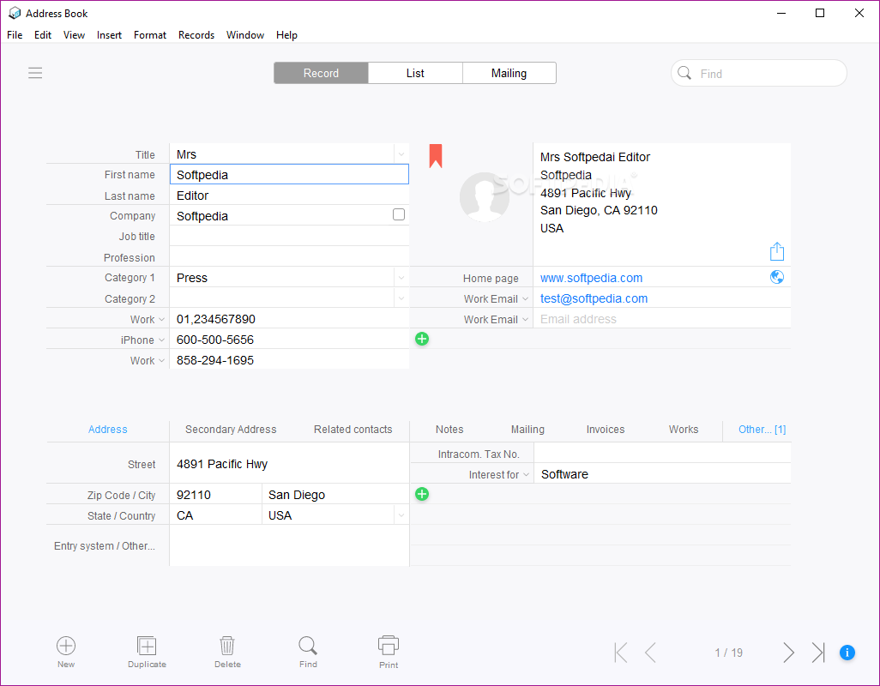Click the Street field 4891 Pacific Hwy
The width and height of the screenshot is (880, 686).
pyautogui.click(x=289, y=464)
